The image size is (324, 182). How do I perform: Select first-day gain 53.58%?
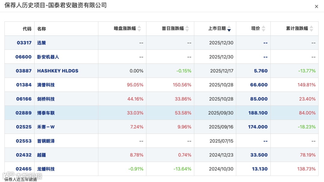click(183, 113)
